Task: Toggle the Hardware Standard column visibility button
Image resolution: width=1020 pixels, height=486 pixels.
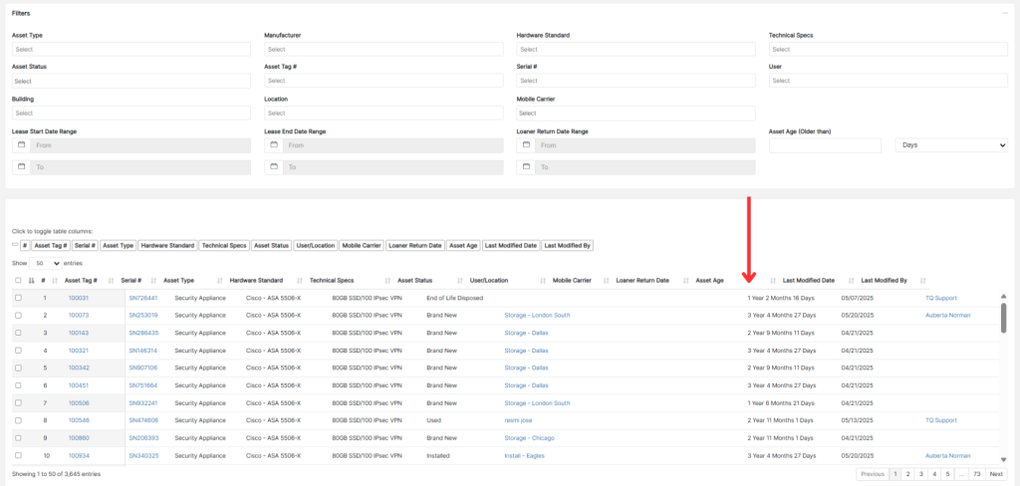Action: click(167, 246)
